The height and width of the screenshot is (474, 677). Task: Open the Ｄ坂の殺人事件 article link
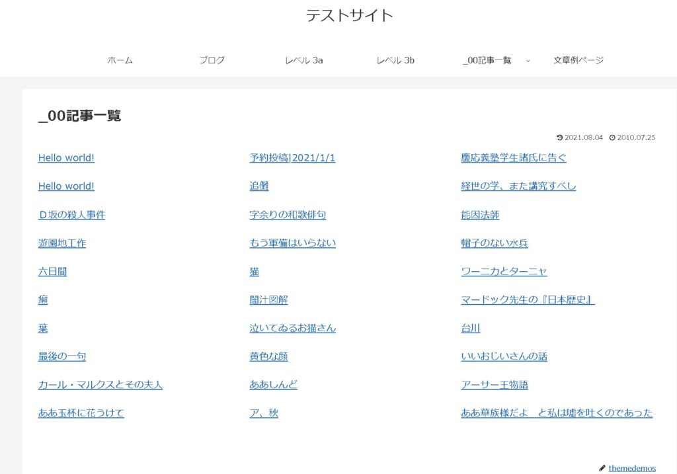click(x=71, y=215)
